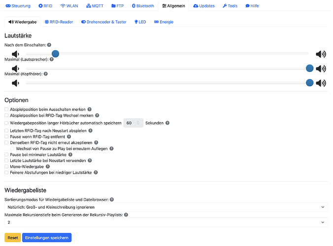Open Sortierungsmodus dropdown

(x=166, y=207)
